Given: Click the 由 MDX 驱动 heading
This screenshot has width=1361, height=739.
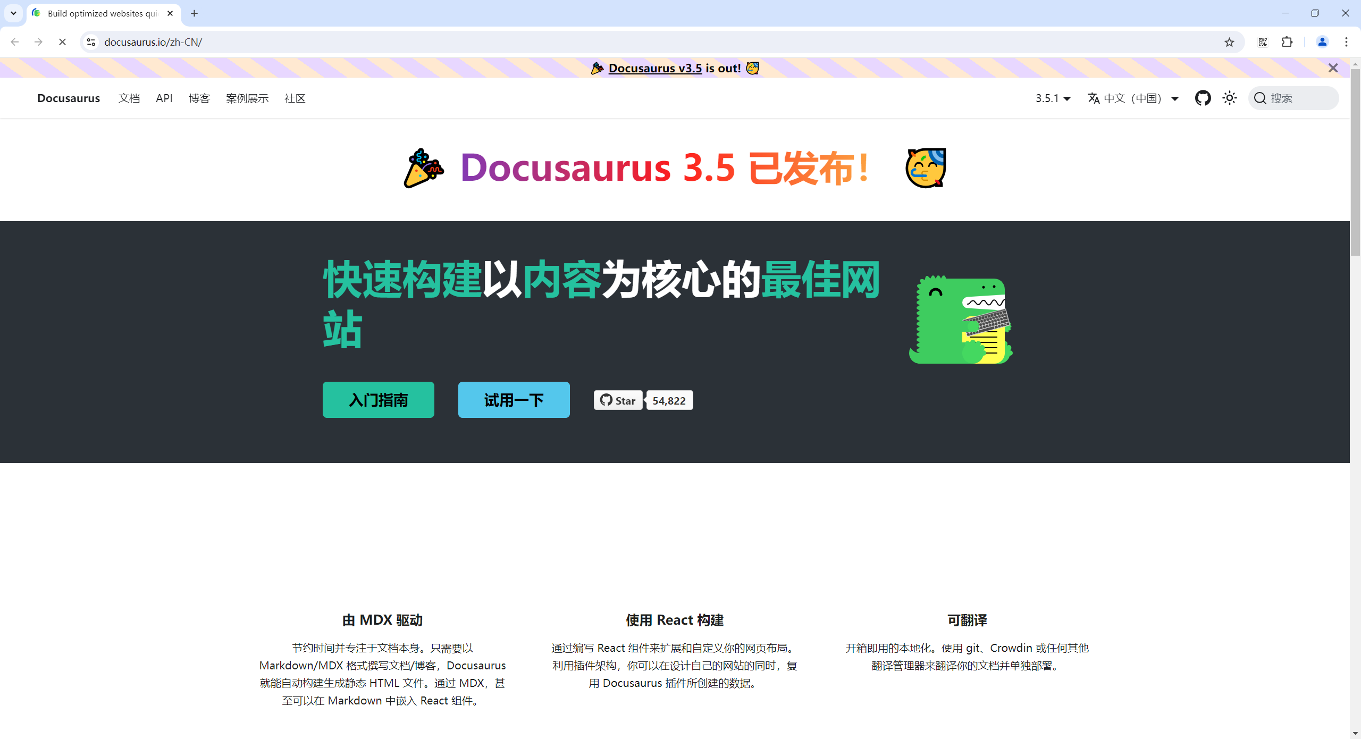Looking at the screenshot, I should point(382,620).
